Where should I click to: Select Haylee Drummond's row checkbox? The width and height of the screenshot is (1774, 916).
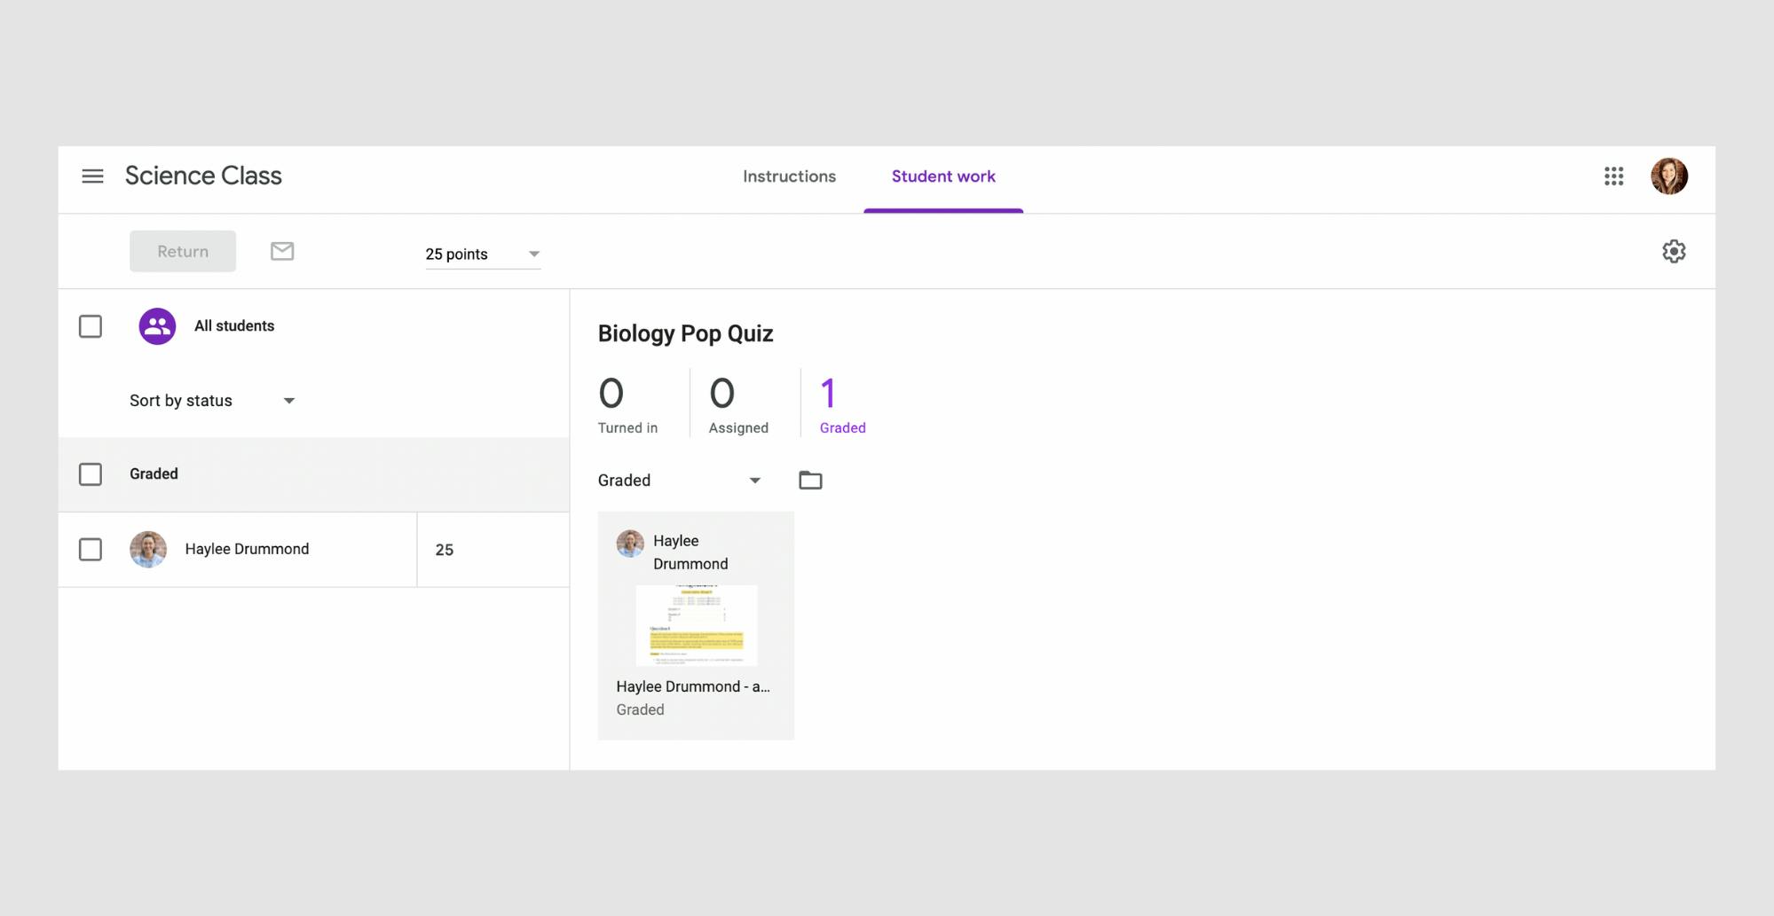pyautogui.click(x=91, y=550)
